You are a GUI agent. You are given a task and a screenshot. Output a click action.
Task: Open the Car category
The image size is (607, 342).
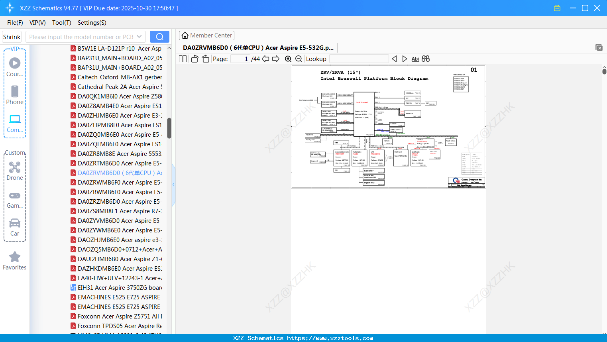(15, 227)
